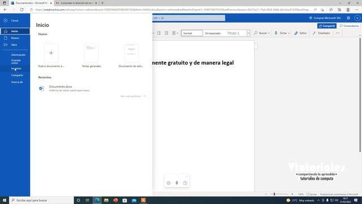Open the Windows Start menu

point(5,200)
